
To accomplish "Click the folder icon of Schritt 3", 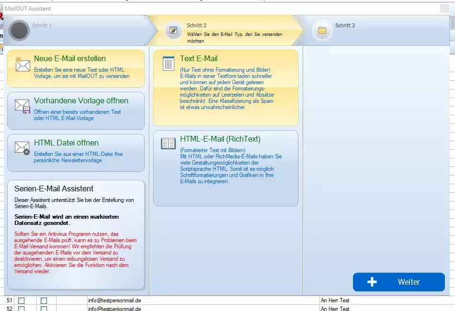I will [322, 30].
